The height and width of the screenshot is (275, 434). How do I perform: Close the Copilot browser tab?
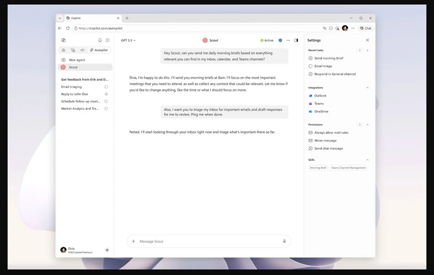point(118,18)
